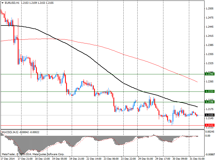
Task: Click the 19 Dec 05:00 time label
Action: point(60,159)
